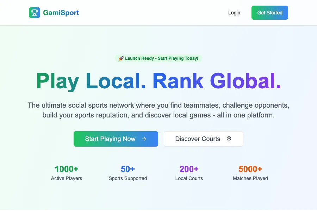Click the Matches Played label
The width and height of the screenshot is (317, 211).
(250, 178)
